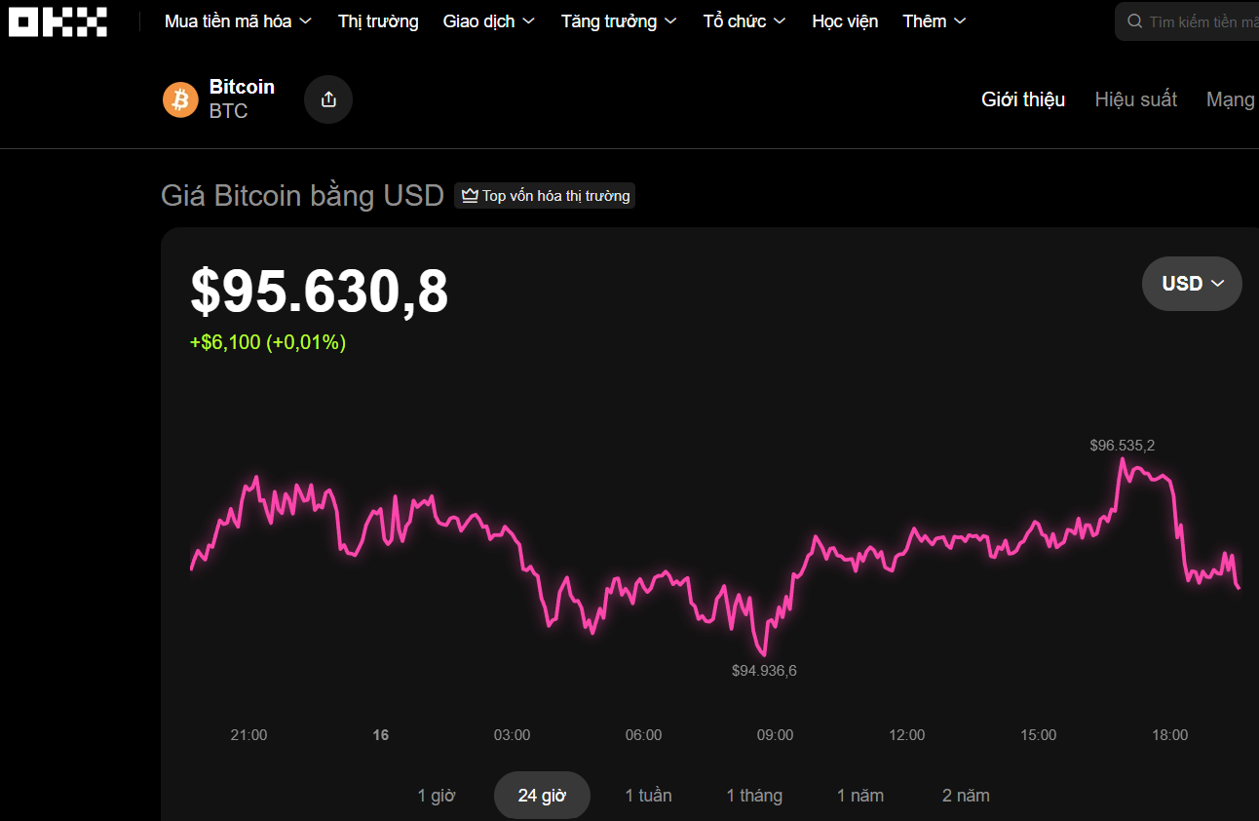Click the chart peak at $96.535,2

click(x=1123, y=458)
